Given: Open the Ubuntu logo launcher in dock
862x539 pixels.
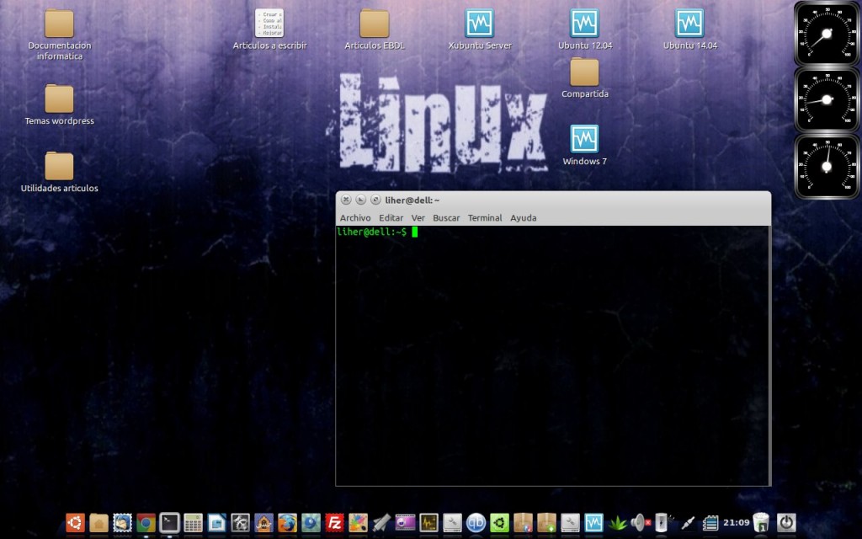Looking at the screenshot, I should [x=76, y=523].
